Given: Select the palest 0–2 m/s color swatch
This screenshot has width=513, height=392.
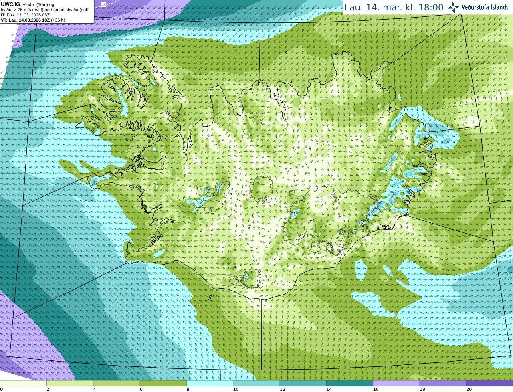Looking at the screenshot, I should (23, 383).
